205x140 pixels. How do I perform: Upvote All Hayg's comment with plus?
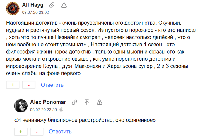tap(13, 85)
